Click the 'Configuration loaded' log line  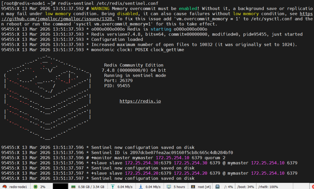(x=72, y=40)
